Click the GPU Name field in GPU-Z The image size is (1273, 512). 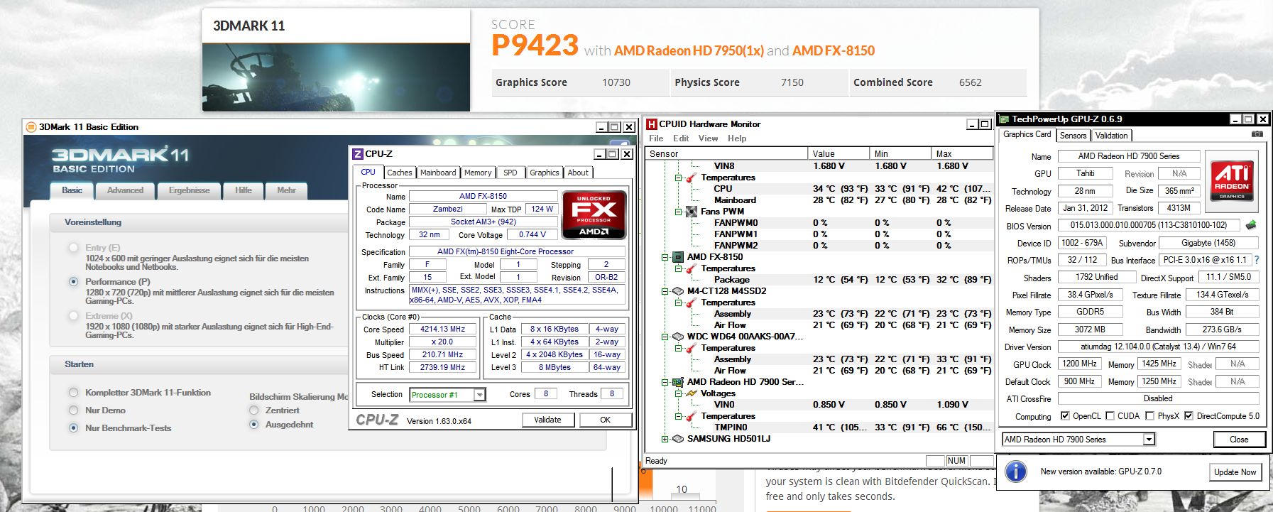(x=1129, y=156)
